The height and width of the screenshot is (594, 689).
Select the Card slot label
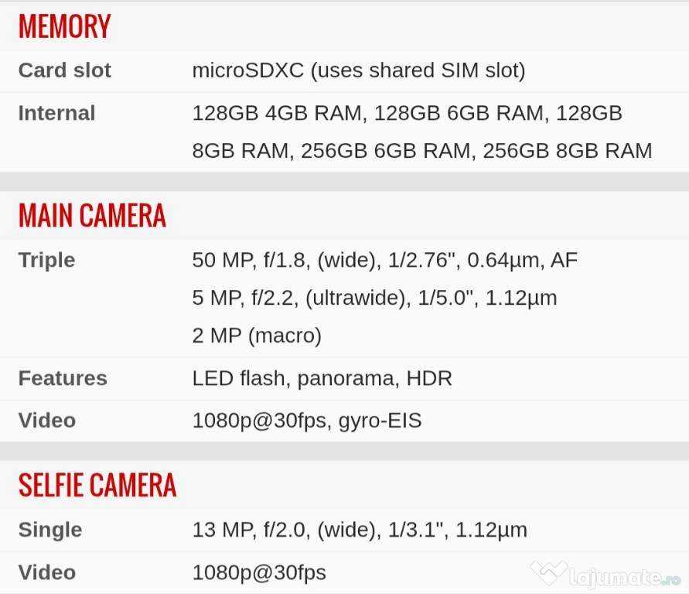pos(65,70)
